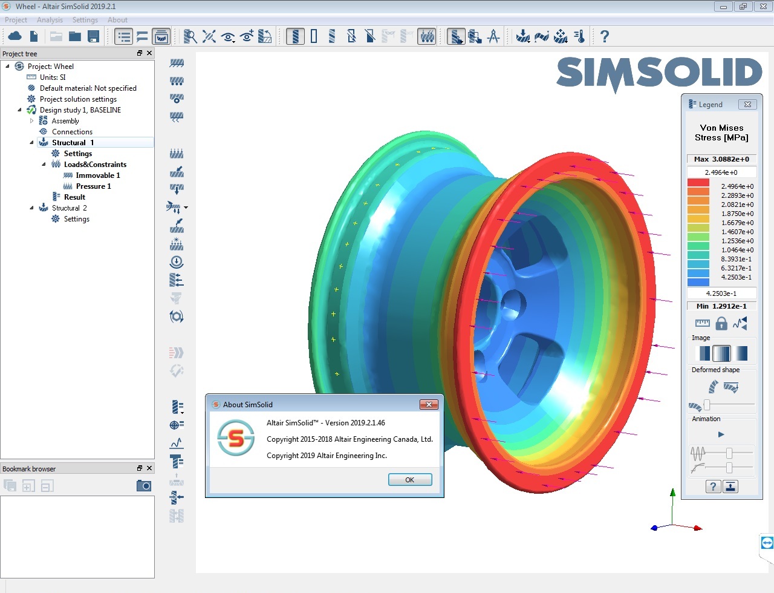This screenshot has width=774, height=593.
Task: Select the hollow rectangle display mode
Action: tap(314, 37)
